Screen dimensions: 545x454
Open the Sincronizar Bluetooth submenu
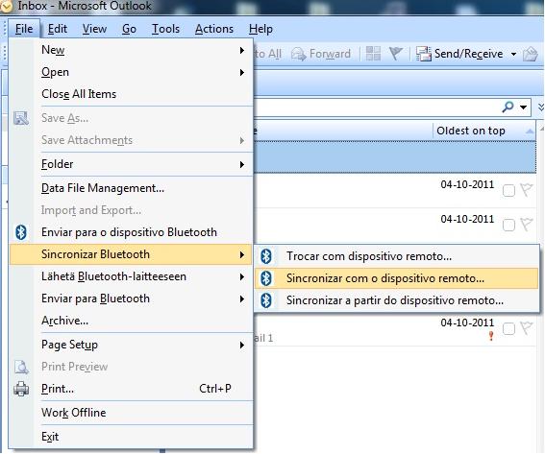[x=131, y=254]
